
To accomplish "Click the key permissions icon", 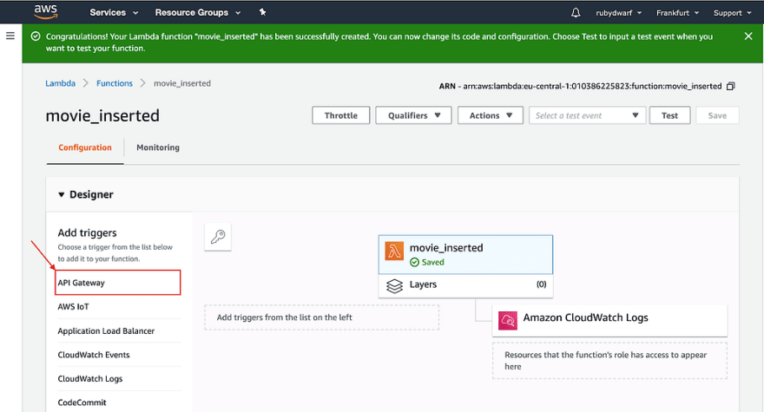I will point(218,237).
